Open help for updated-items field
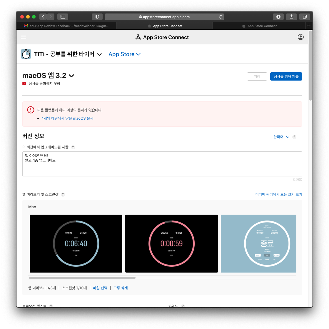 (73, 147)
